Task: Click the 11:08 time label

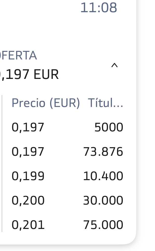Action: click(99, 8)
